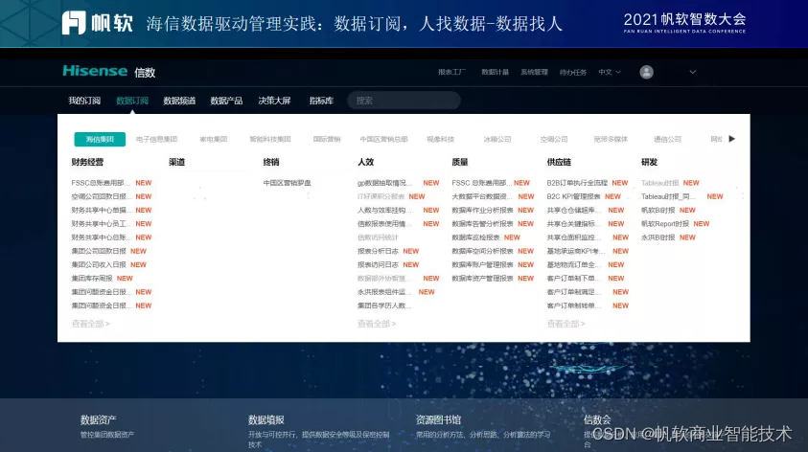Viewport: 808px width, 452px height.
Task: Open the 集团公司回款日报 report
Action: coord(99,251)
